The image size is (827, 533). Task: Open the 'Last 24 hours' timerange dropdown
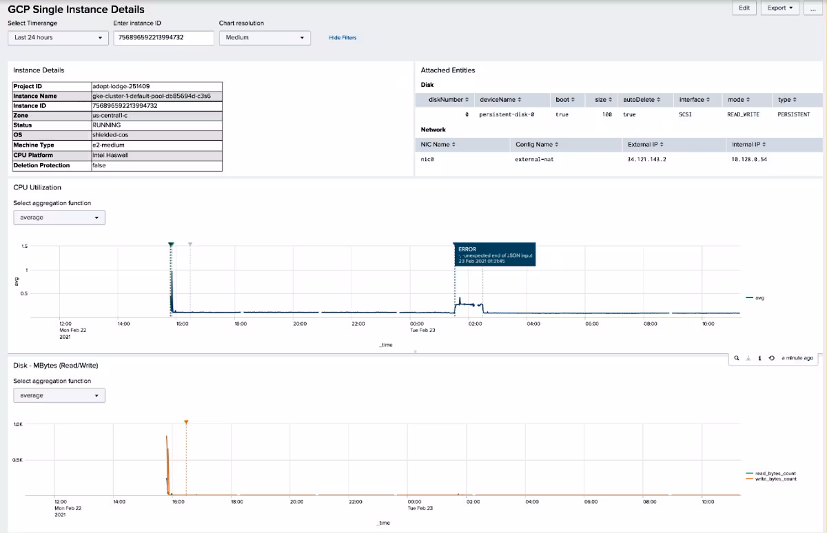click(57, 38)
